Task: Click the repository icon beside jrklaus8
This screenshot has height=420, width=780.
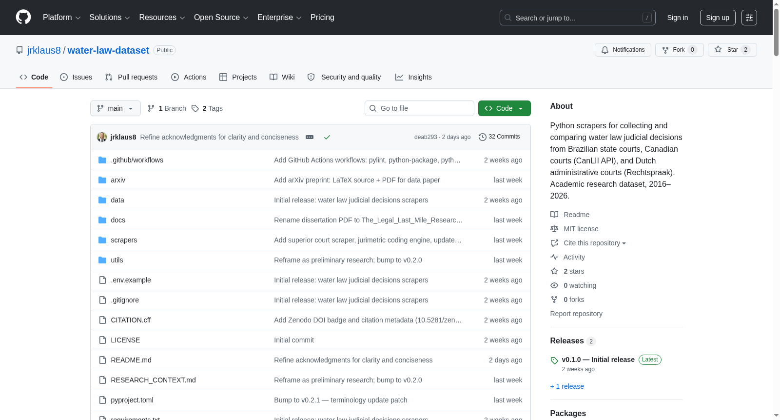Action: coord(19,50)
